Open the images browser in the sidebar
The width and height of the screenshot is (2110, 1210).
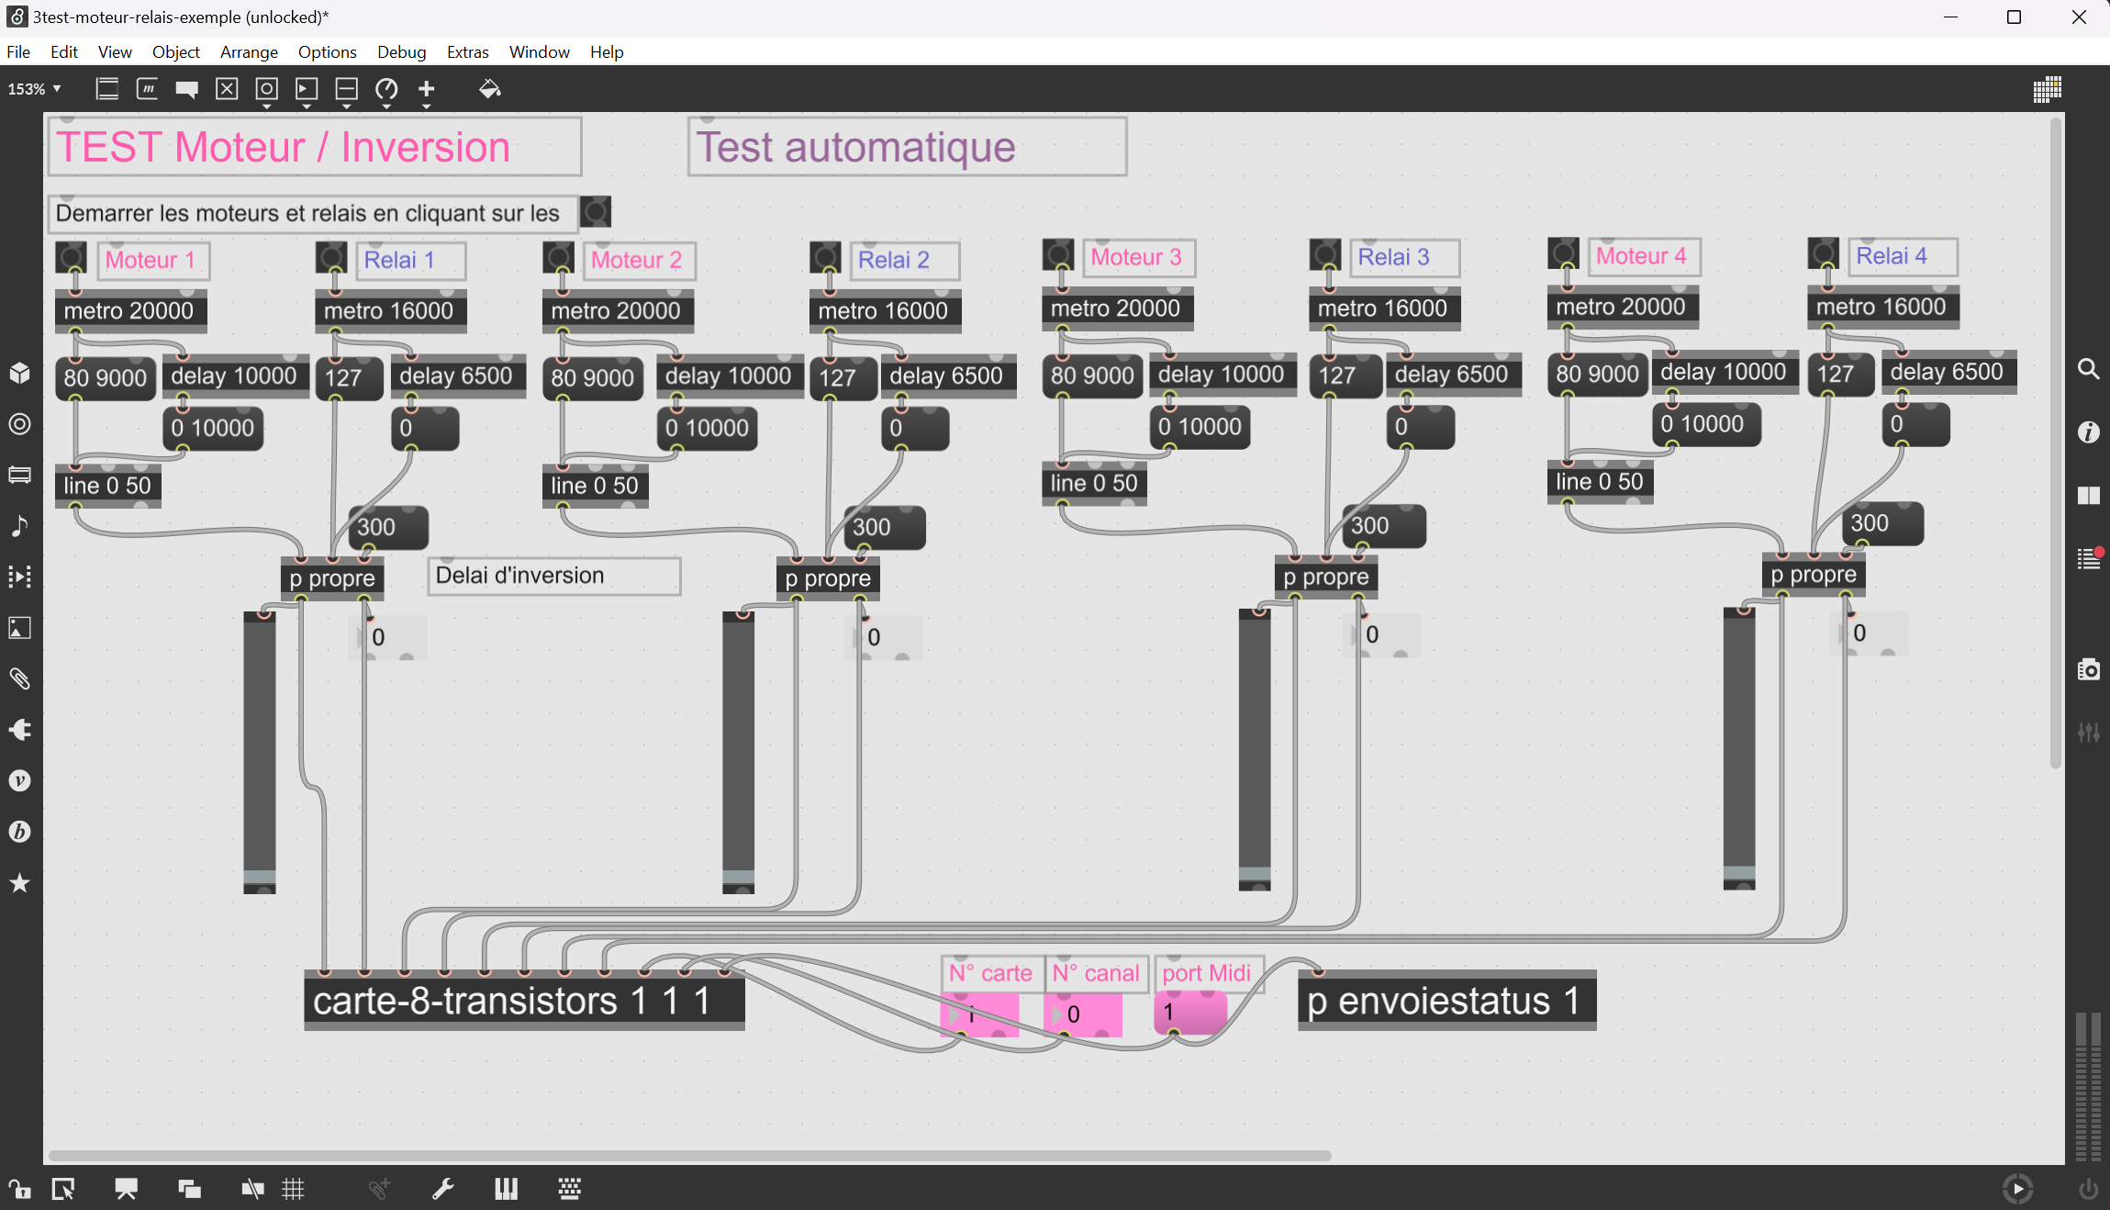pos(20,628)
